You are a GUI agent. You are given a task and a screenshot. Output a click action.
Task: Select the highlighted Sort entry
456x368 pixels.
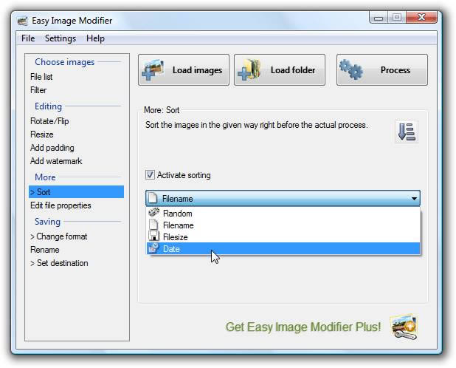(x=76, y=192)
